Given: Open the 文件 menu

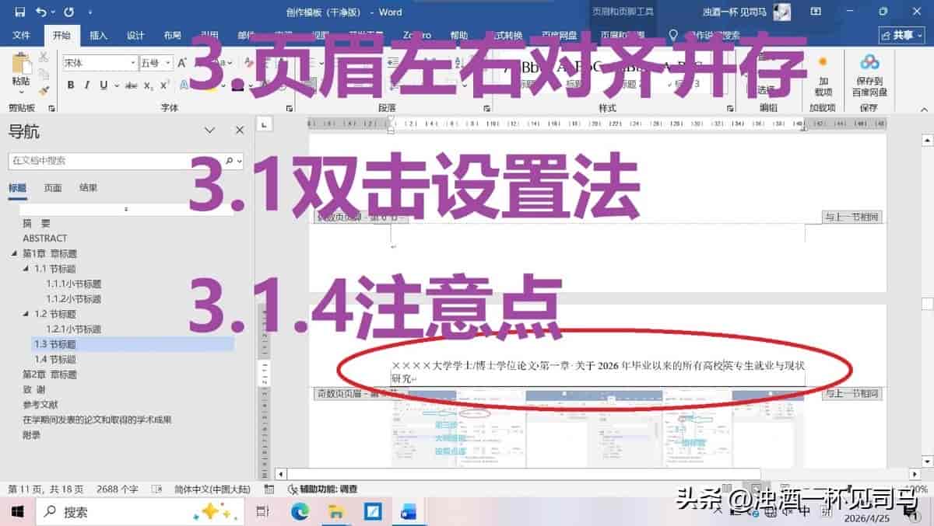Looking at the screenshot, I should [x=21, y=36].
